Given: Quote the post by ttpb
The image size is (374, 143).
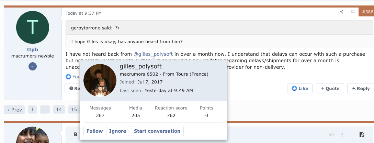Looking at the screenshot, I should tap(330, 88).
